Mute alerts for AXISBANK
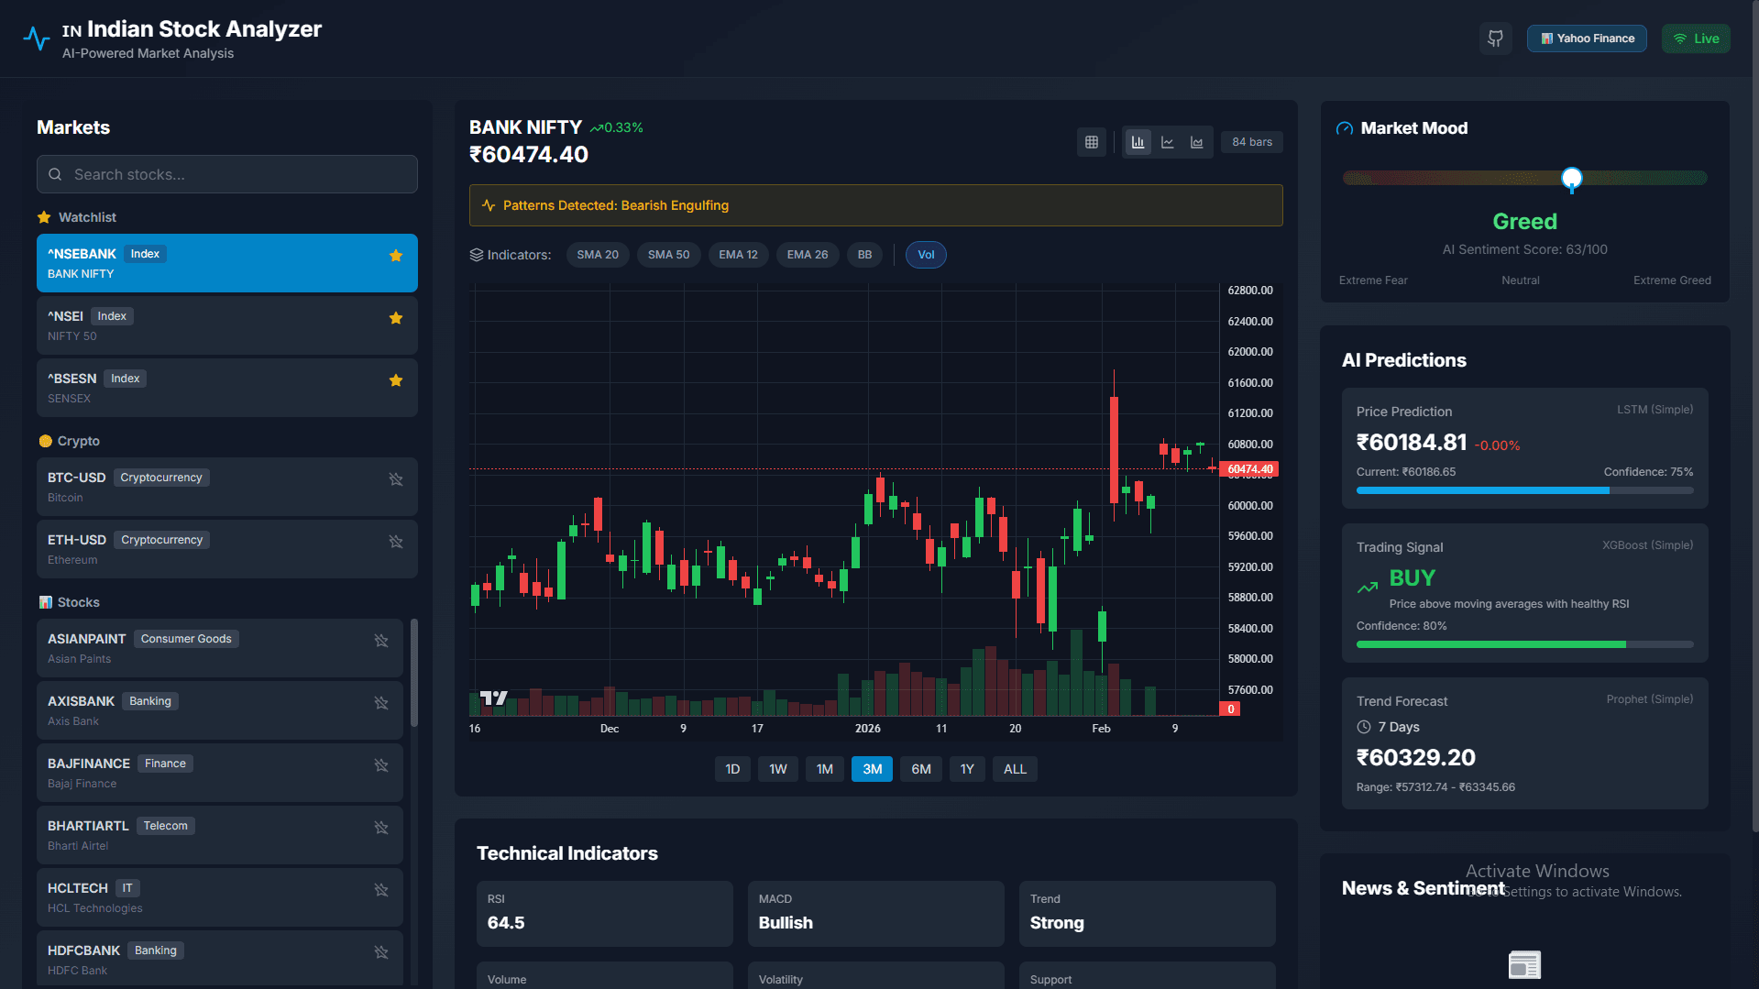This screenshot has width=1759, height=989. pos(381,703)
